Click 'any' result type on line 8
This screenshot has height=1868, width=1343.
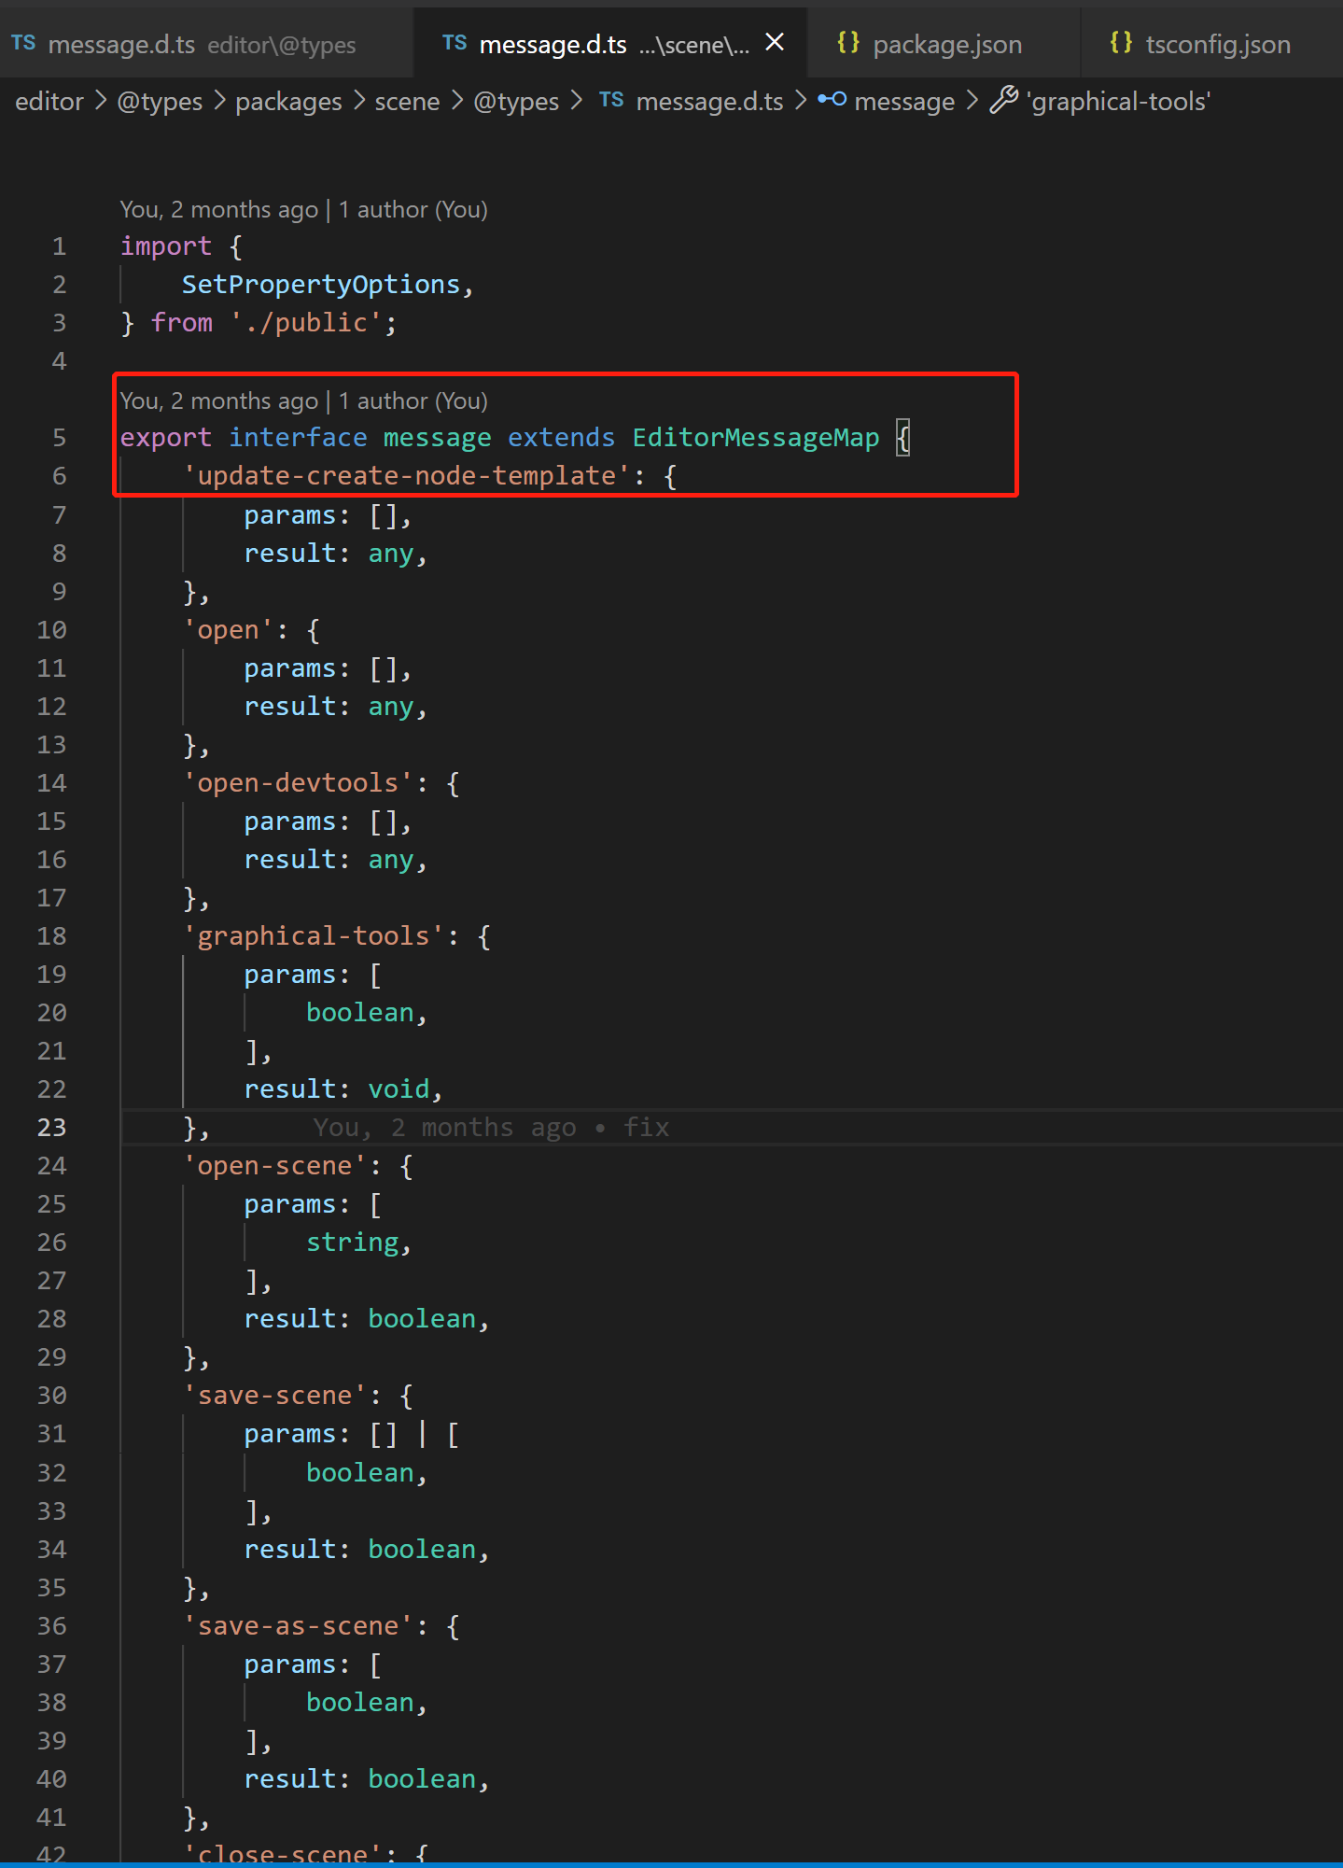tap(391, 554)
